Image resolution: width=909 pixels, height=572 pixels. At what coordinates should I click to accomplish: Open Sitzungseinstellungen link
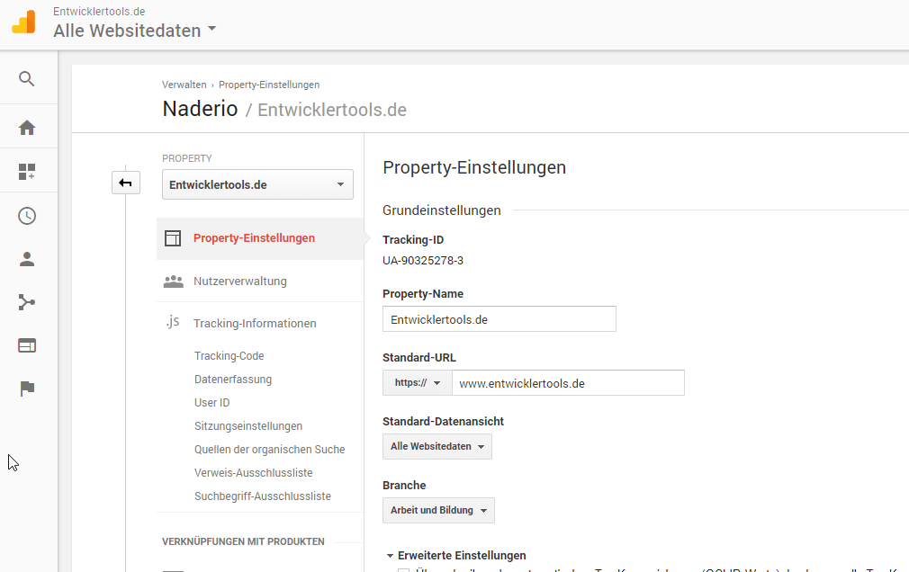[x=248, y=426]
